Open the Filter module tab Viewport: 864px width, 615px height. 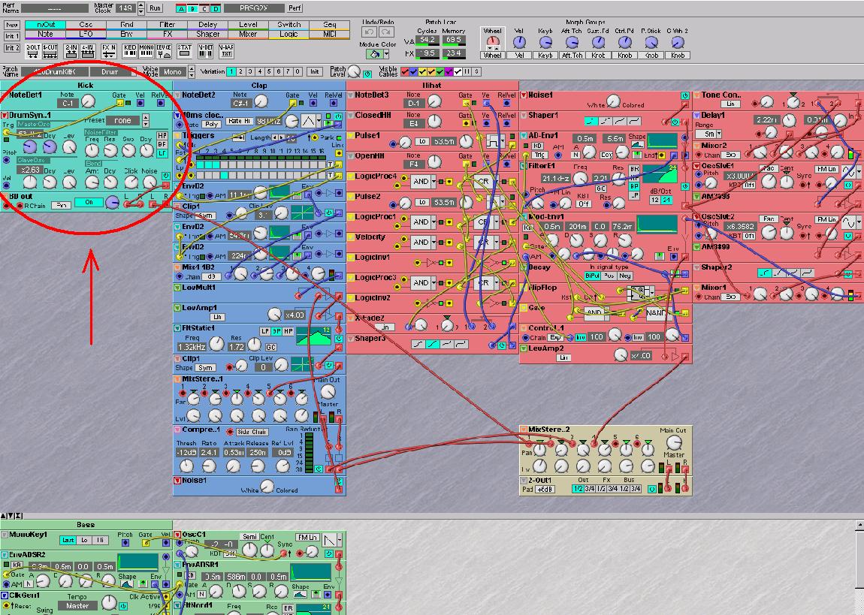coord(167,25)
